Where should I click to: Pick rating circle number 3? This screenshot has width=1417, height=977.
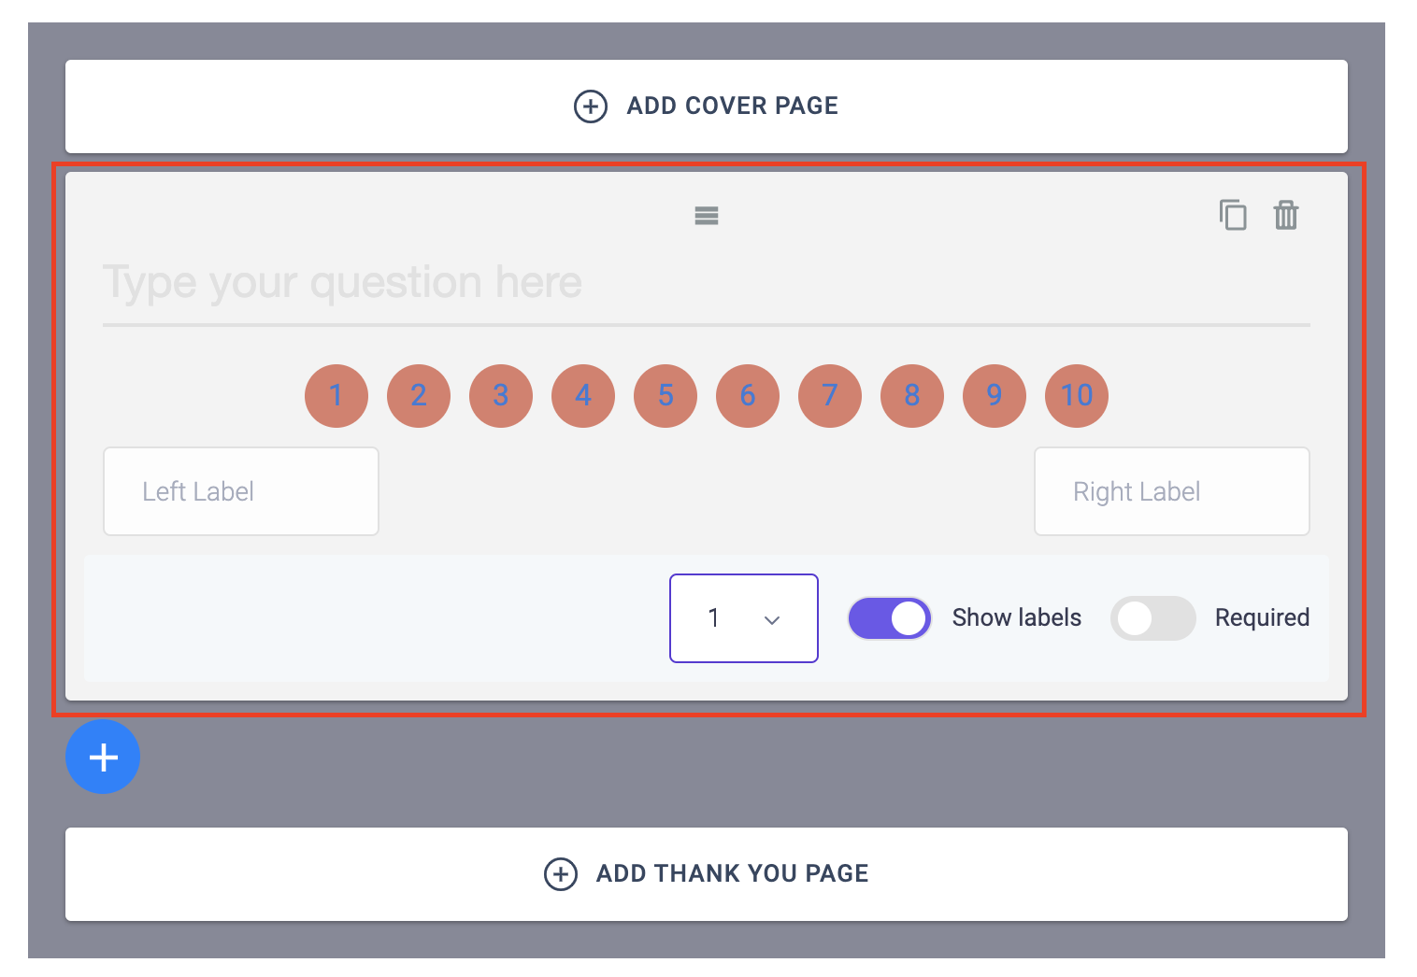[x=501, y=396]
